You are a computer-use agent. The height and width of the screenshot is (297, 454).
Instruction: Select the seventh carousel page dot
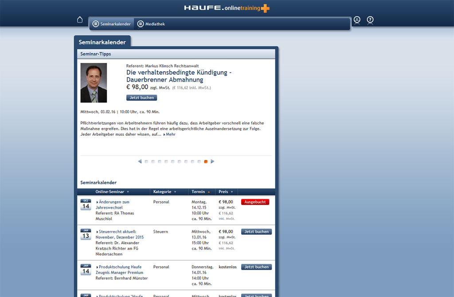[x=186, y=161]
